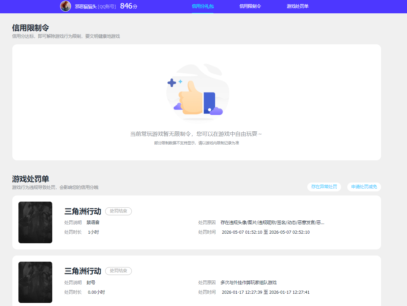Click the 信用限制令 section heading
Viewport: 407px width, 306px height.
point(30,28)
